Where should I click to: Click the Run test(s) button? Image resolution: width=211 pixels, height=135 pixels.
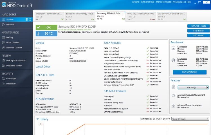[x=192, y=87]
